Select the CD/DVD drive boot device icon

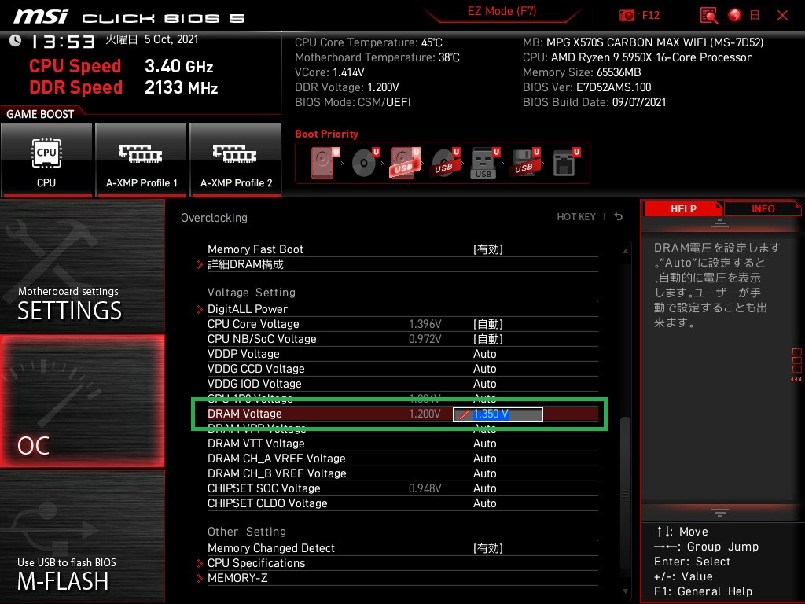pos(365,164)
